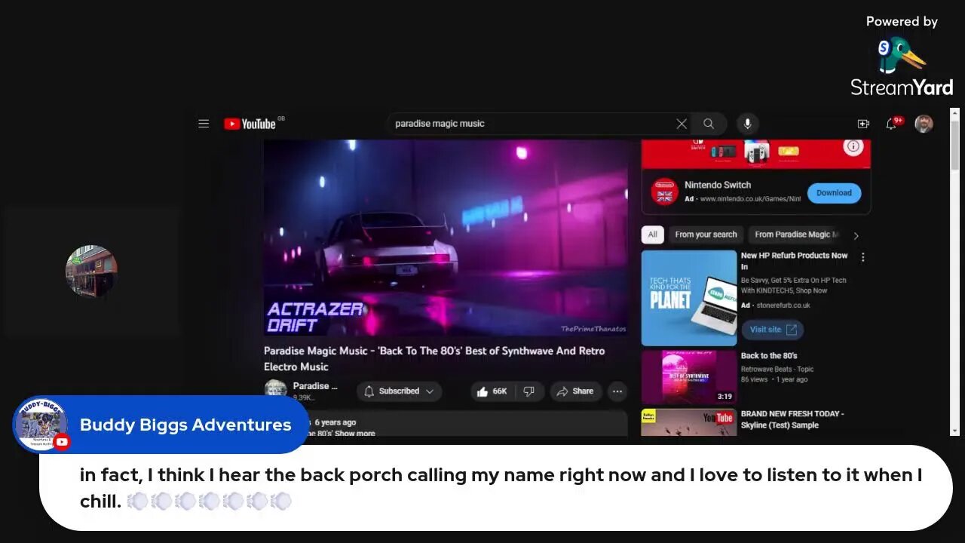Clear the search text with X icon

(682, 124)
